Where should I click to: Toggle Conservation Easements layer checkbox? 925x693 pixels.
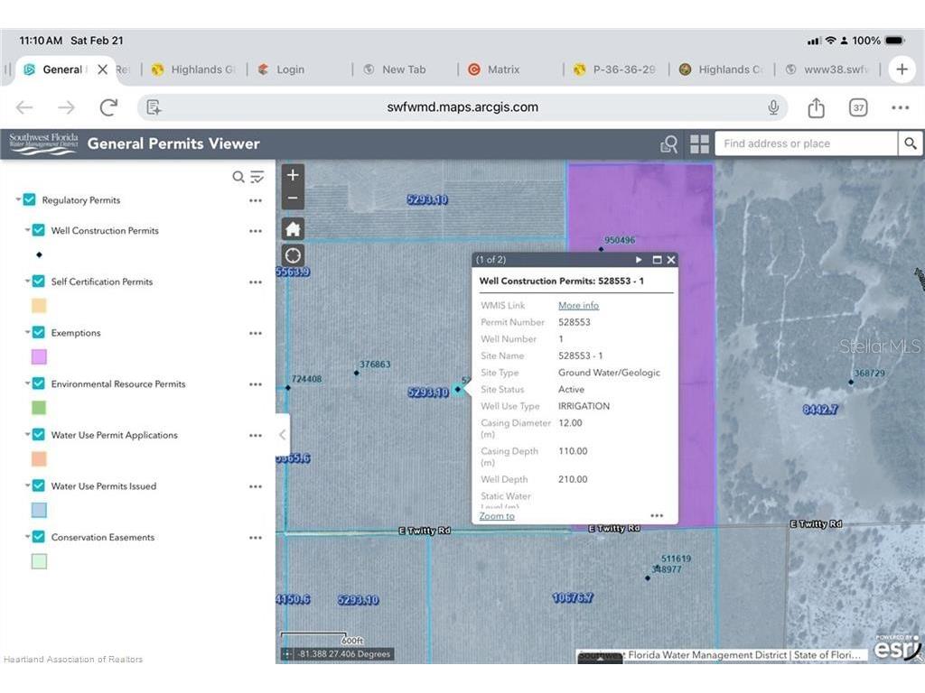38,537
